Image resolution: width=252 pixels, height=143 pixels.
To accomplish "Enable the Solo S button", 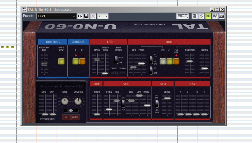I will 201,16.
